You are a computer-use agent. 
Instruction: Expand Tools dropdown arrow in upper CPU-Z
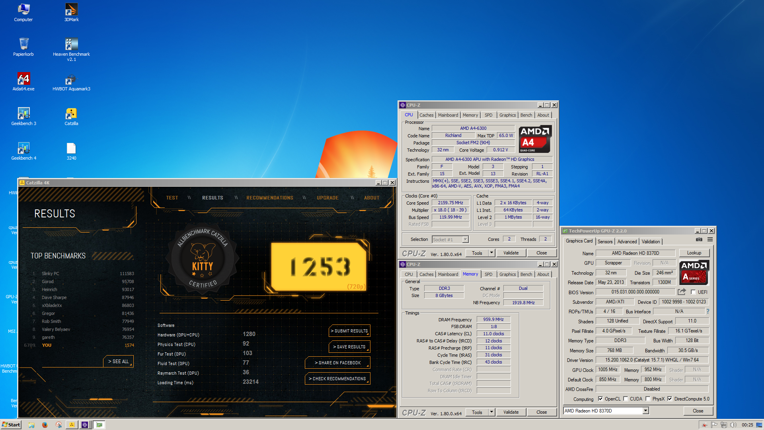click(491, 253)
